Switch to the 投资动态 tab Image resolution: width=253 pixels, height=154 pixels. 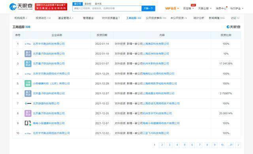pyautogui.click(x=43, y=18)
